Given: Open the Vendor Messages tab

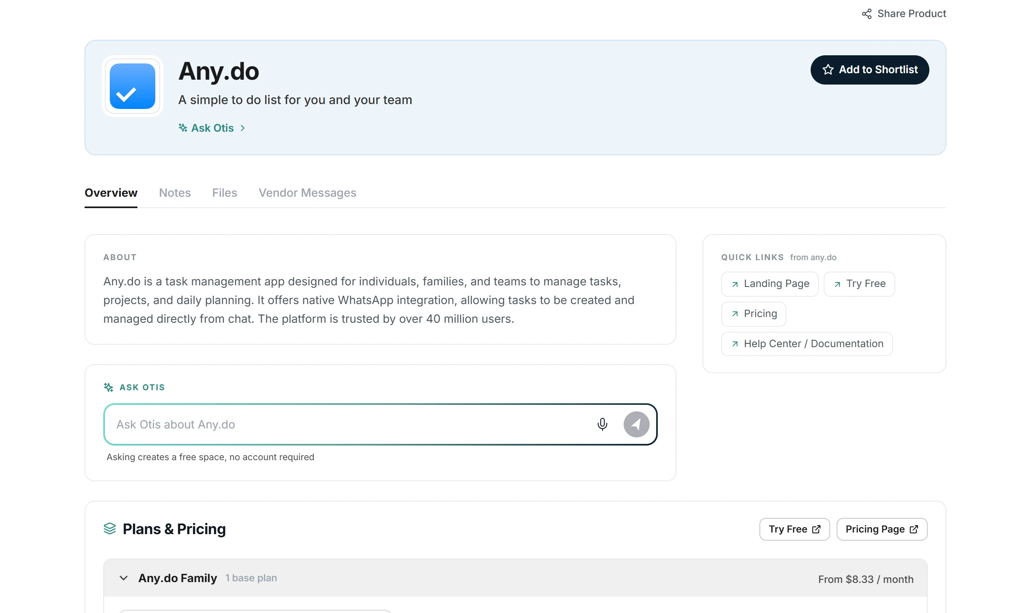Looking at the screenshot, I should tap(307, 193).
